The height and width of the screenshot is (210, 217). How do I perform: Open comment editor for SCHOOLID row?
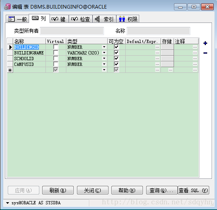tap(195, 59)
